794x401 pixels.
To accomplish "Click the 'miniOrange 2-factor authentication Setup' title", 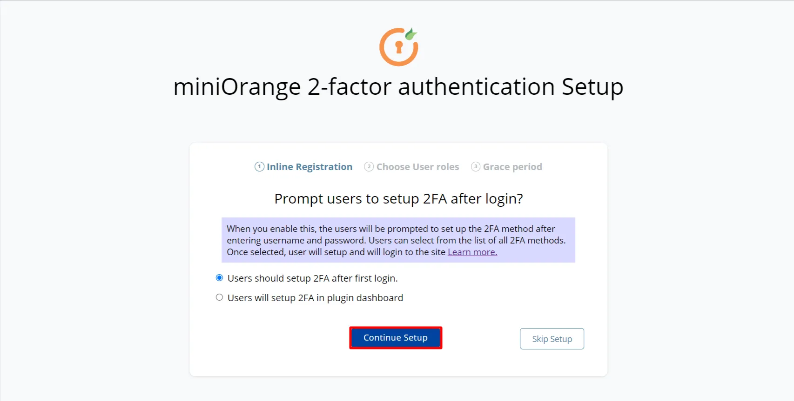I will (x=398, y=86).
